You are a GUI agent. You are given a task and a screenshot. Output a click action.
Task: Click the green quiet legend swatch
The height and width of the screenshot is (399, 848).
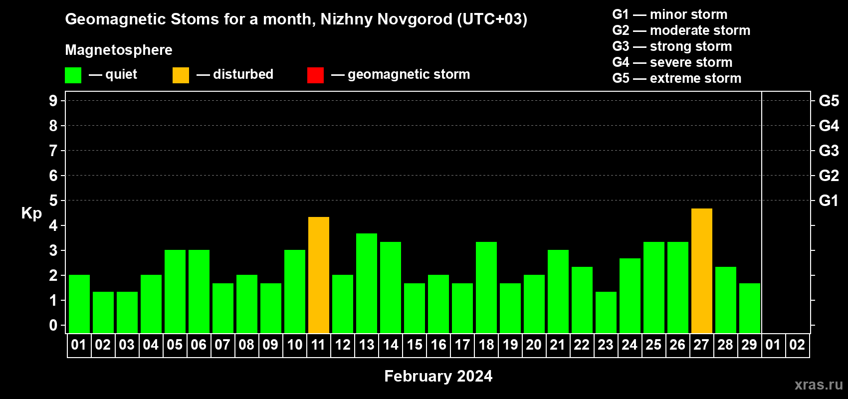coord(73,75)
